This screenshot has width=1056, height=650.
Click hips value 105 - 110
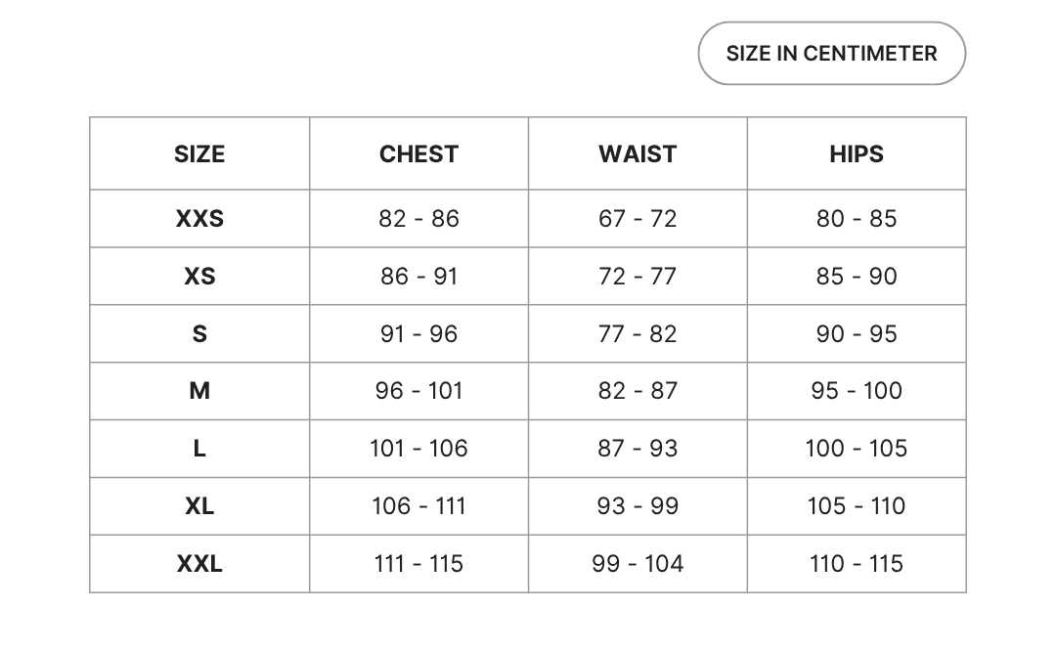click(857, 506)
